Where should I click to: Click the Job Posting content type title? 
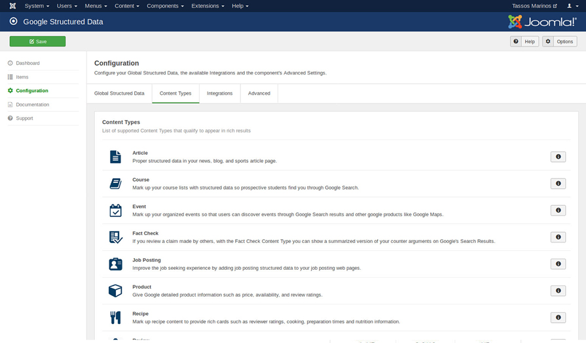[x=147, y=260]
